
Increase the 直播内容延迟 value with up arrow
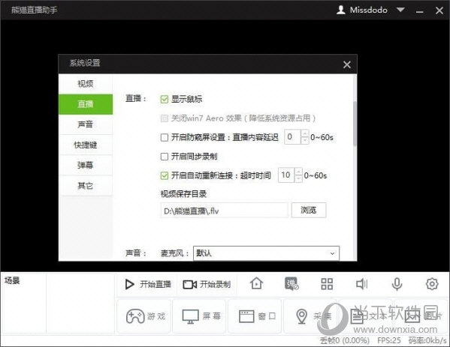[x=305, y=133]
